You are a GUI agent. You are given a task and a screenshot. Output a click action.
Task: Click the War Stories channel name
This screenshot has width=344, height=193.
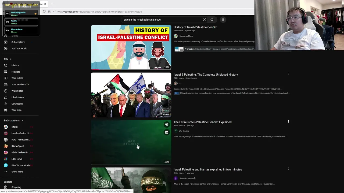tap(184, 131)
